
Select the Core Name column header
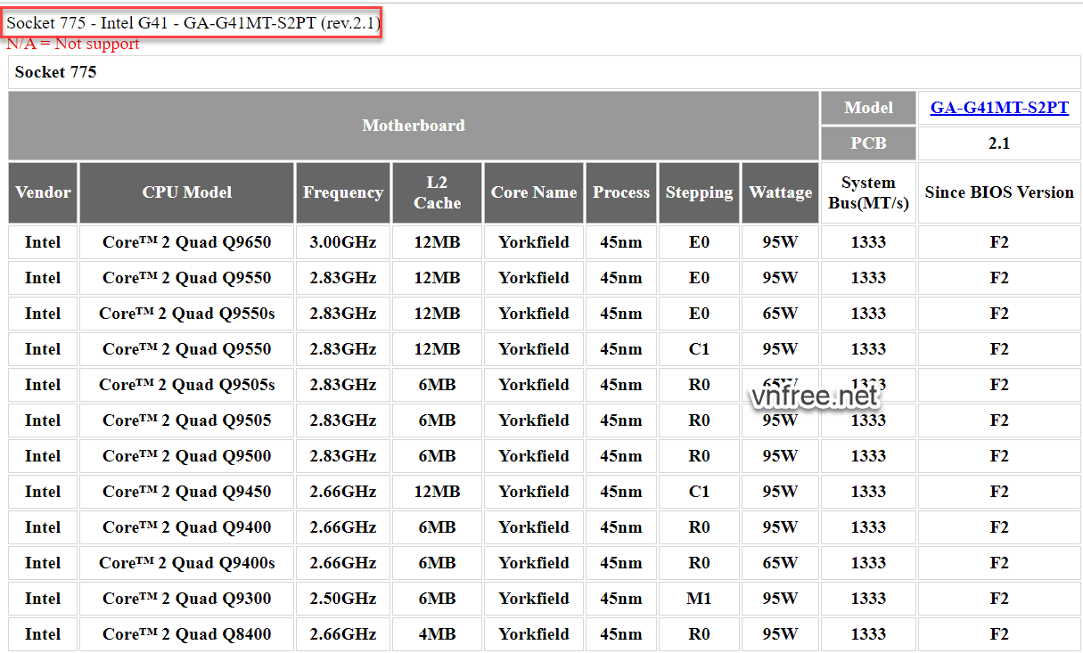coord(534,192)
